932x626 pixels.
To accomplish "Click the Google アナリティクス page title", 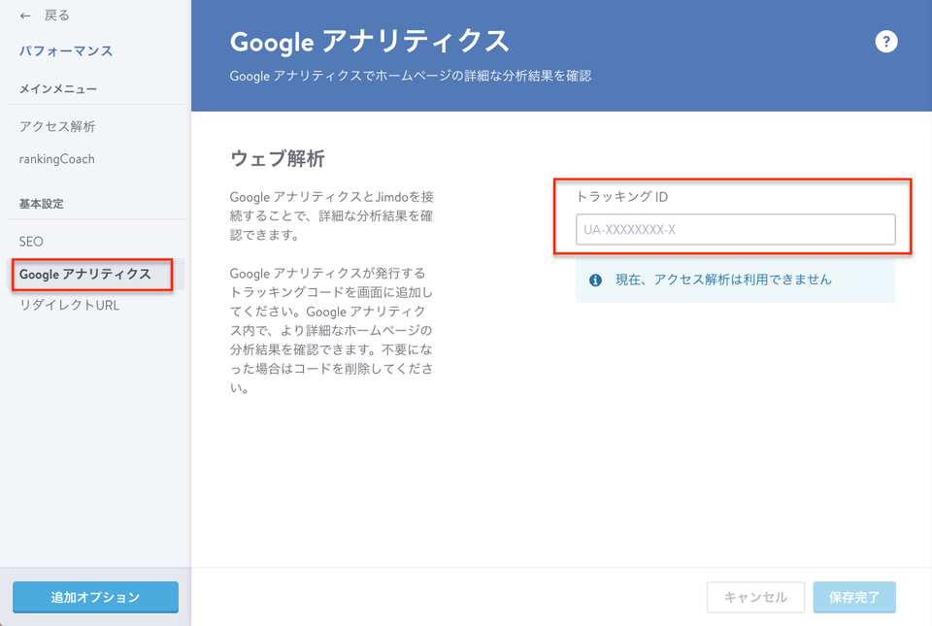I will pos(370,42).
